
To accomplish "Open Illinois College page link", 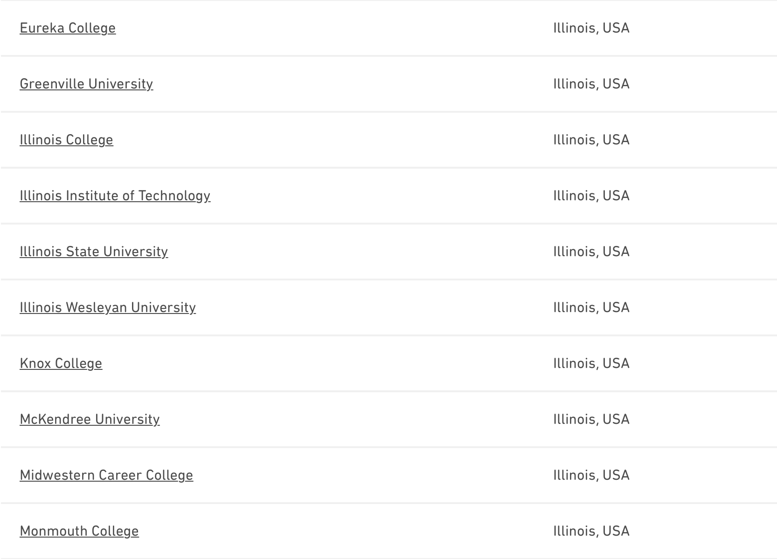I will (66, 140).
